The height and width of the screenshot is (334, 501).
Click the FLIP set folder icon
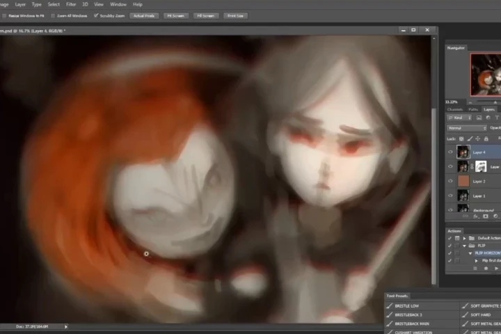(472, 246)
